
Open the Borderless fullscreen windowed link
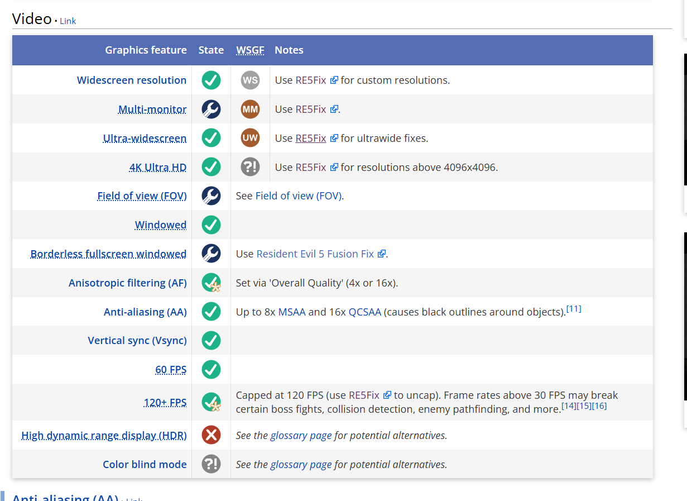(108, 254)
